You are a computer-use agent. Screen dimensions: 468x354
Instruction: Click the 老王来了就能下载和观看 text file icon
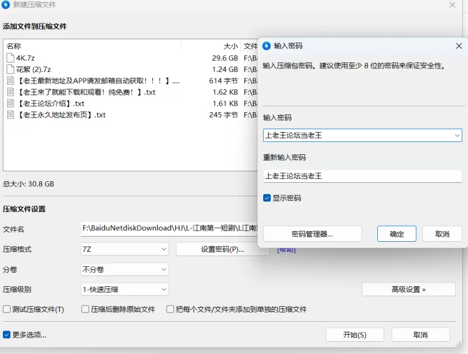[11, 92]
